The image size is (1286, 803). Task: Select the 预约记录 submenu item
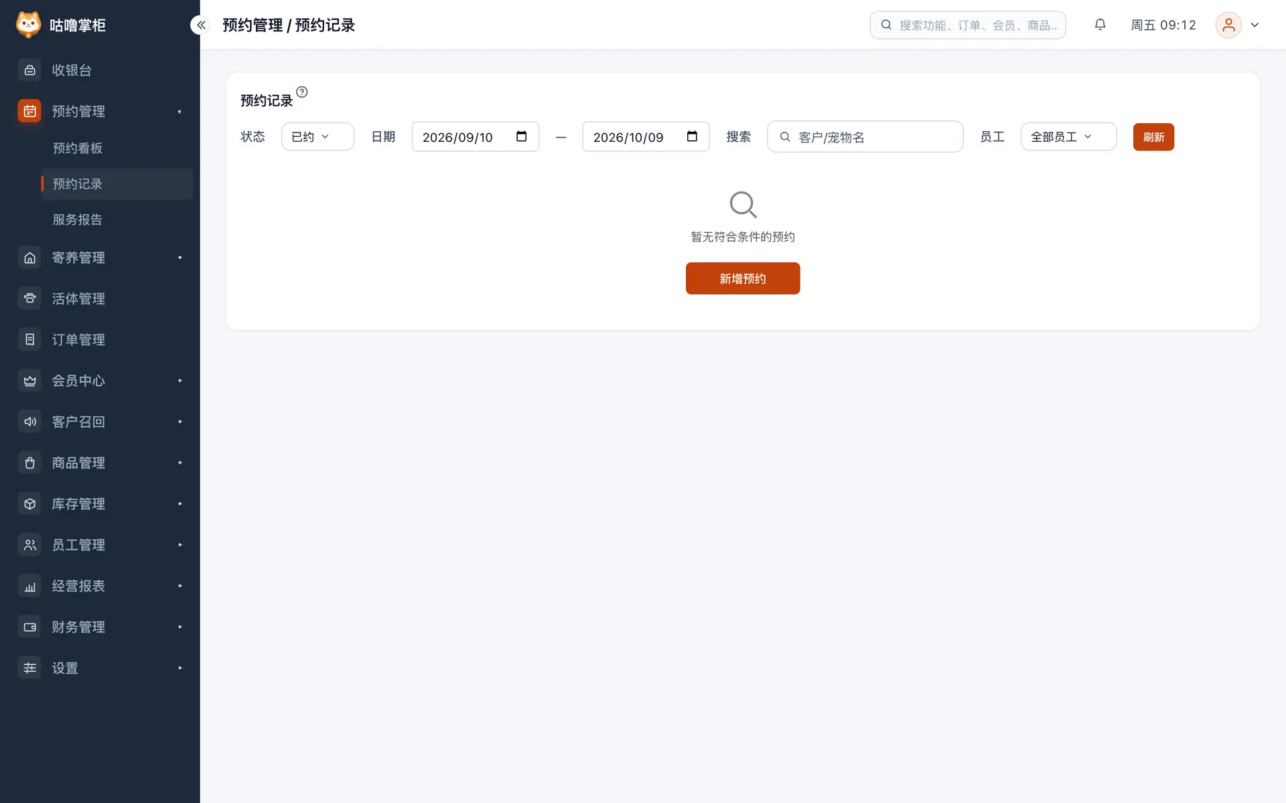(117, 183)
